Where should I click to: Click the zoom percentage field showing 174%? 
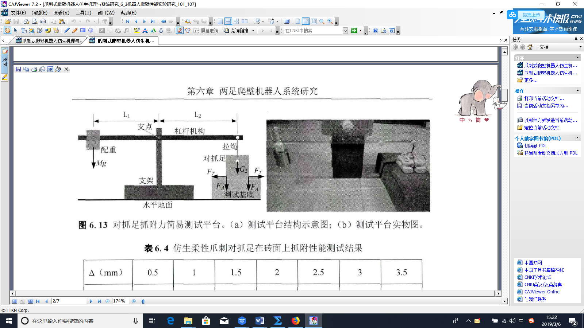120,301
